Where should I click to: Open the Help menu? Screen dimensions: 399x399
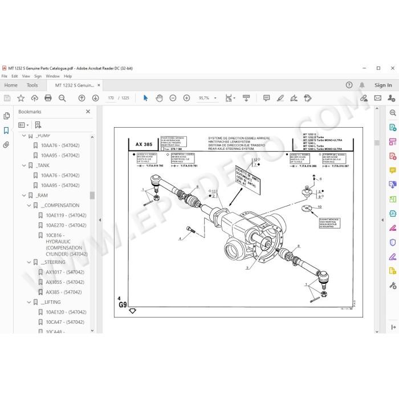(x=68, y=76)
